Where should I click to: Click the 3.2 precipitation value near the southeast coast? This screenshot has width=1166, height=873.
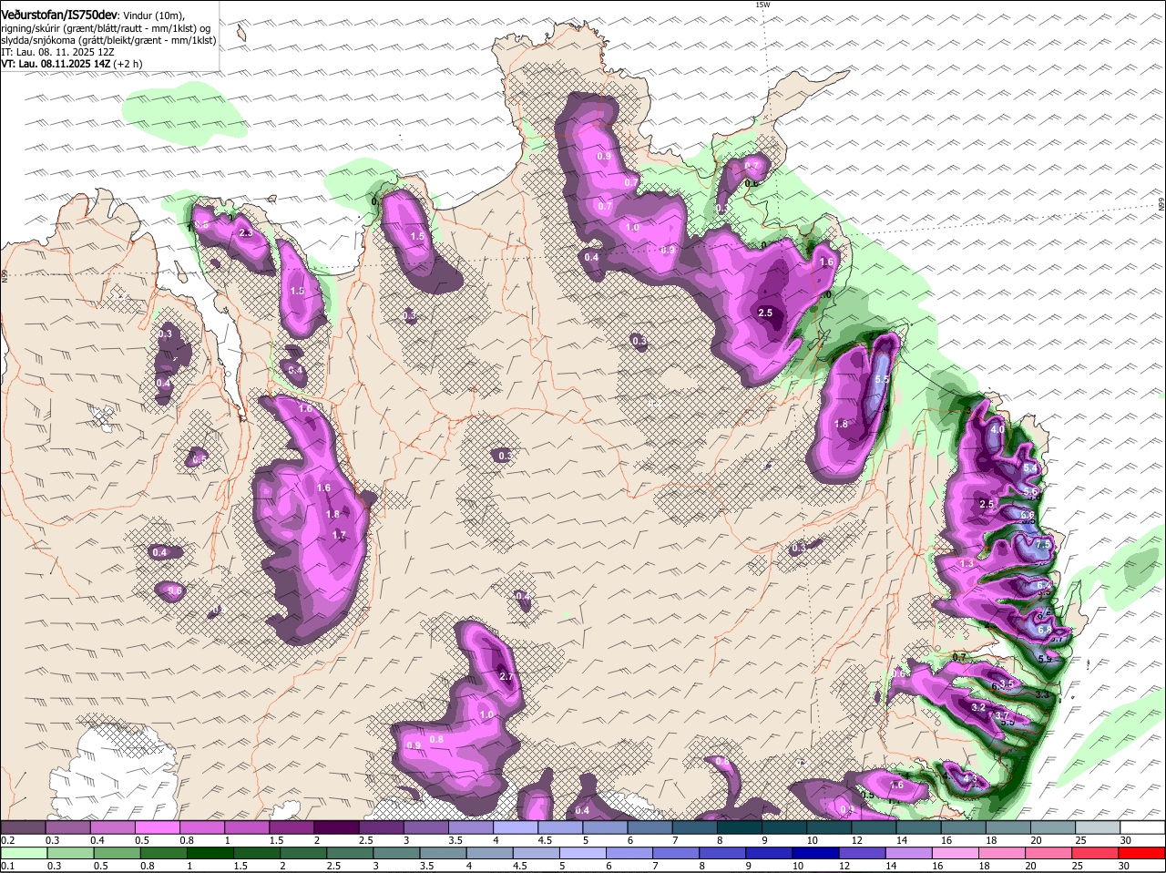pyautogui.click(x=979, y=707)
